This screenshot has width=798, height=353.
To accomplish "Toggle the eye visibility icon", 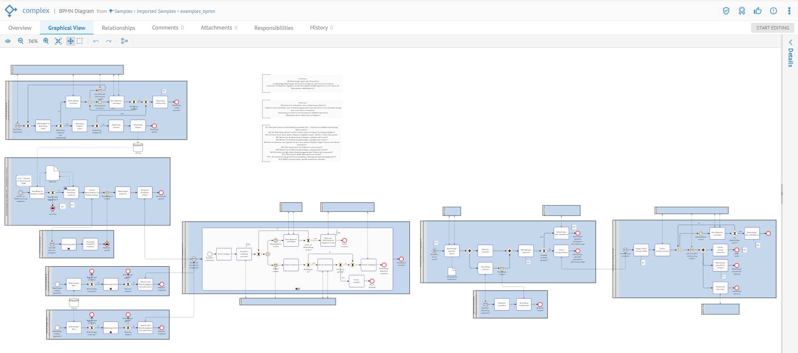I will pos(8,41).
